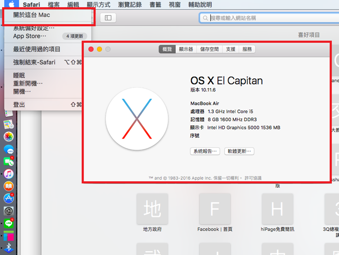Viewport: 339px width, 255px height.
Task: Open the 書籤 menu
Action: 155,5
